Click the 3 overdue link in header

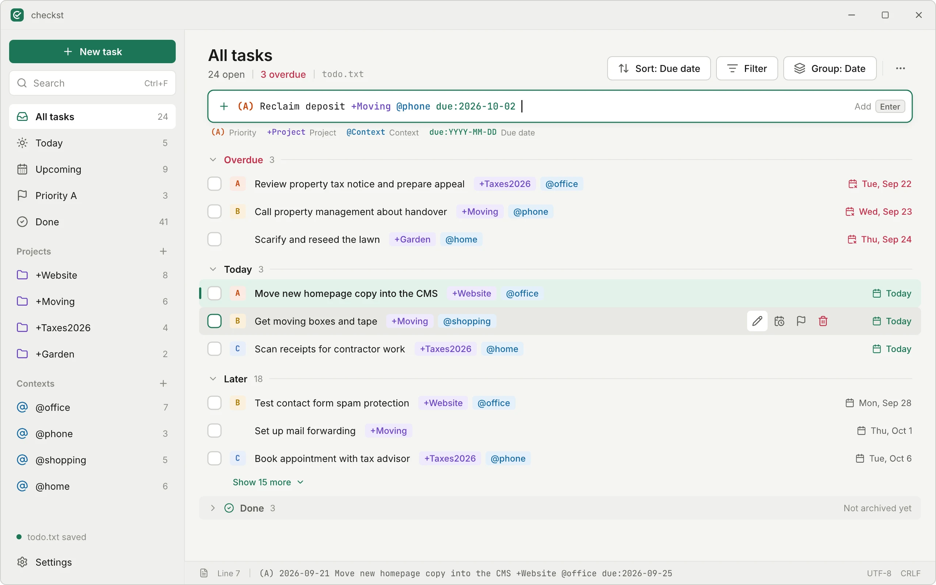click(283, 74)
